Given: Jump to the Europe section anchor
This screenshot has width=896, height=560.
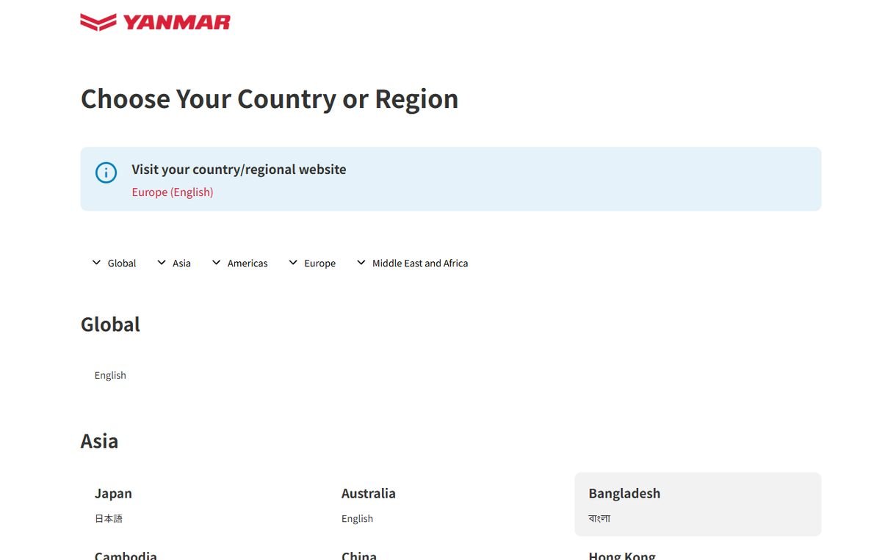Looking at the screenshot, I should click(312, 263).
